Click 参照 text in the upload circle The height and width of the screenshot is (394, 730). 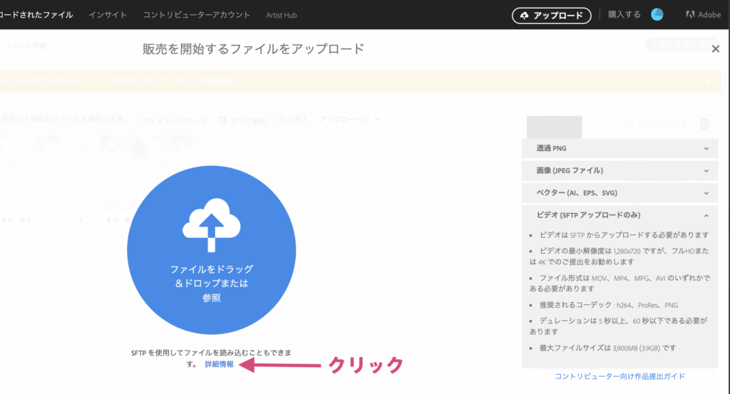(211, 298)
